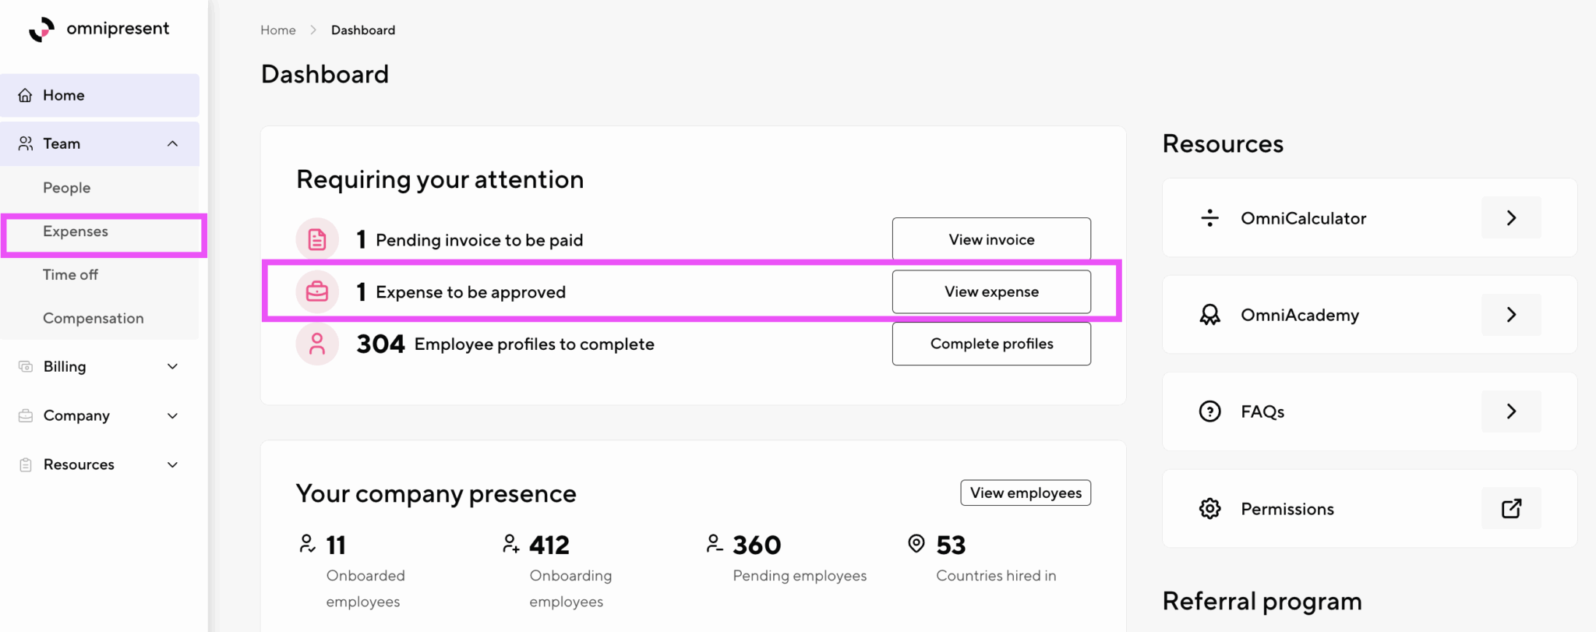The width and height of the screenshot is (1596, 632).
Task: Open OmniCalculator arrow icon
Action: click(x=1511, y=217)
